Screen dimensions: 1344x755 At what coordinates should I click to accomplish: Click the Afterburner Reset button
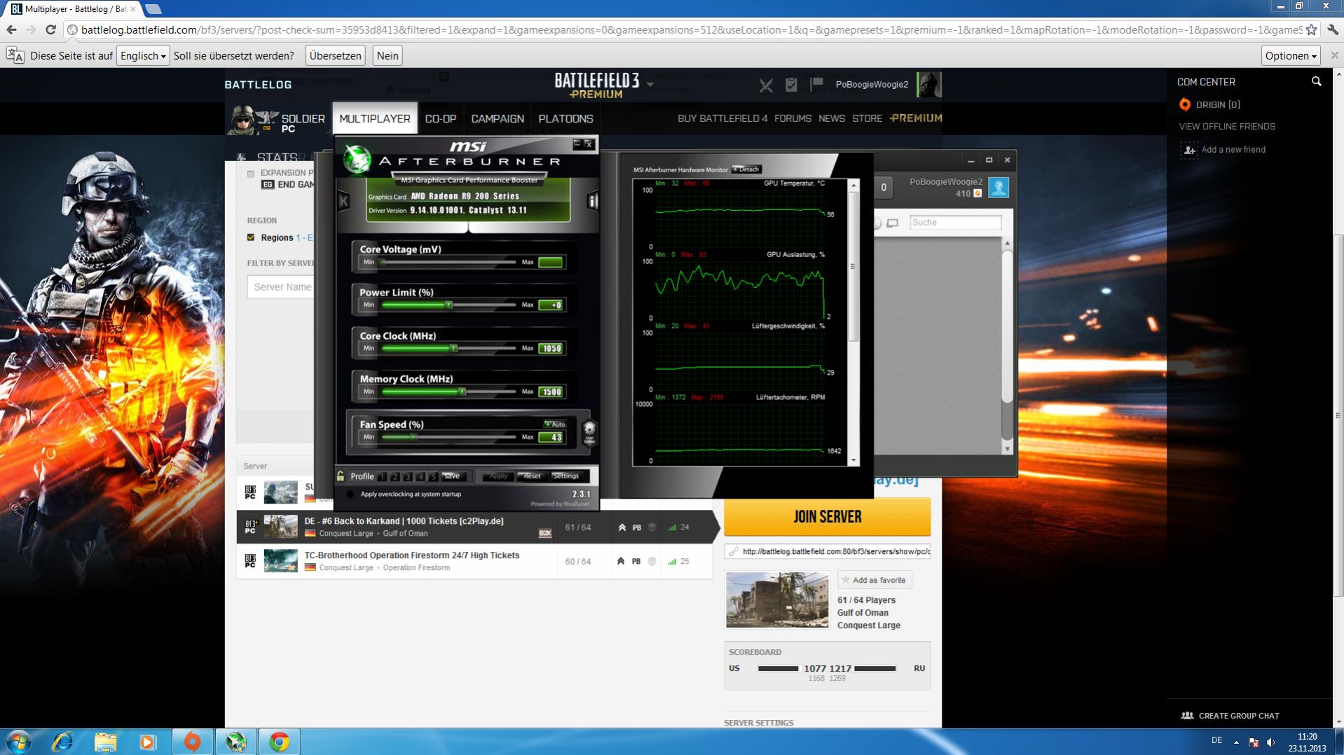[532, 476]
